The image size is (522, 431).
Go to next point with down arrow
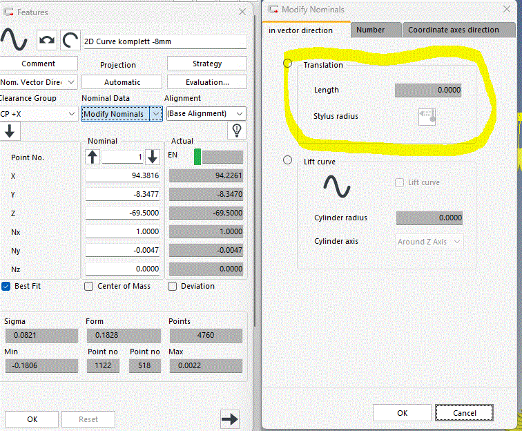pos(153,157)
